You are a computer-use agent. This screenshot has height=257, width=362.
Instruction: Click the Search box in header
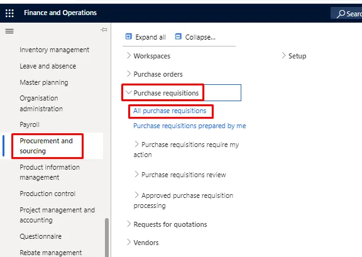tap(346, 13)
